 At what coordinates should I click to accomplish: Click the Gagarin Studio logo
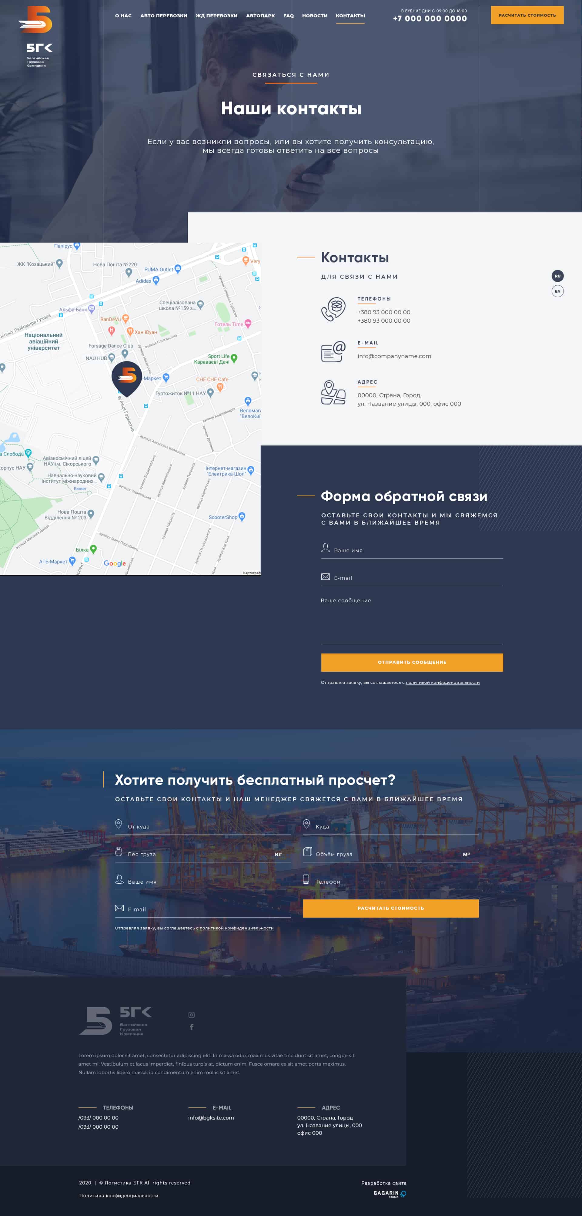click(390, 1194)
